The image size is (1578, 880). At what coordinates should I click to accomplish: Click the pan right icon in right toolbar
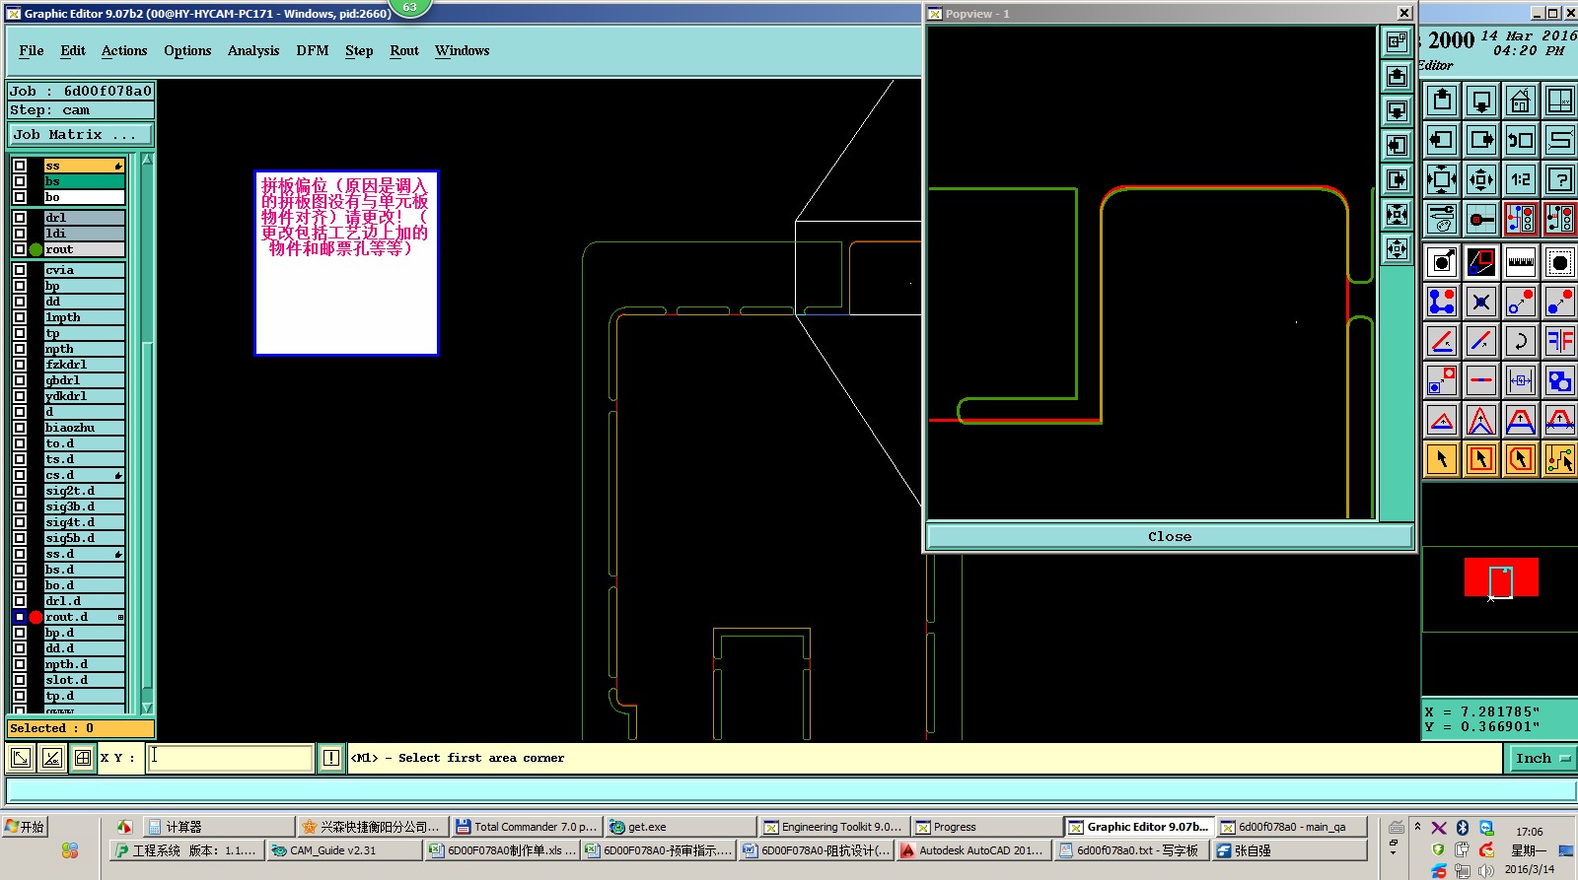[1481, 140]
